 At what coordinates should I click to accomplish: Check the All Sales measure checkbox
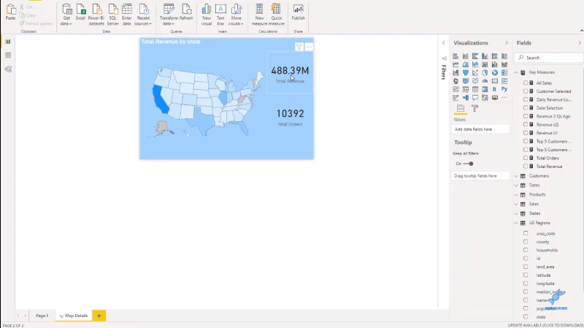click(x=526, y=83)
